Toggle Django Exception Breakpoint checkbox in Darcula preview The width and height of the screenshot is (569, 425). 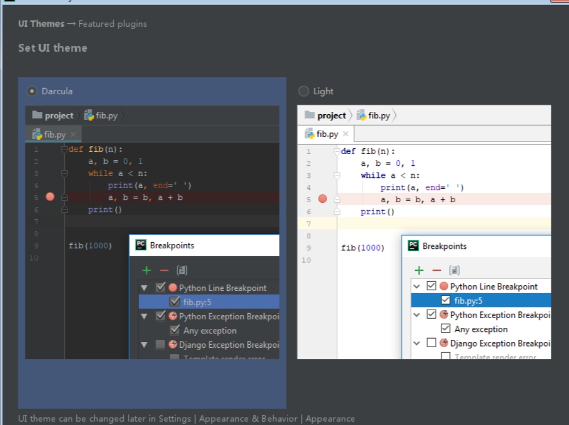click(x=160, y=344)
